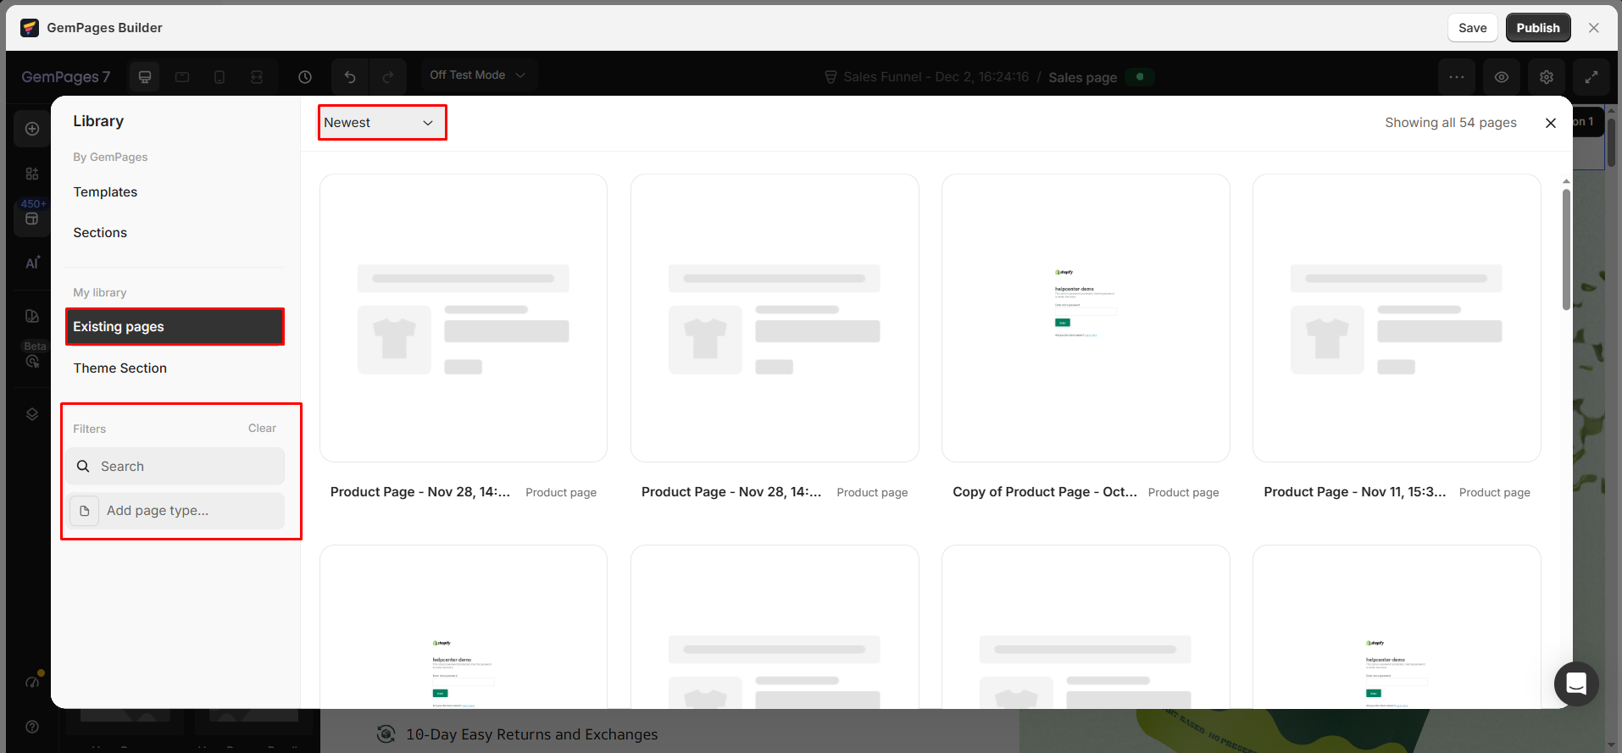The width and height of the screenshot is (1622, 753).
Task: Open the 450+ templates library icon
Action: pyautogui.click(x=32, y=218)
